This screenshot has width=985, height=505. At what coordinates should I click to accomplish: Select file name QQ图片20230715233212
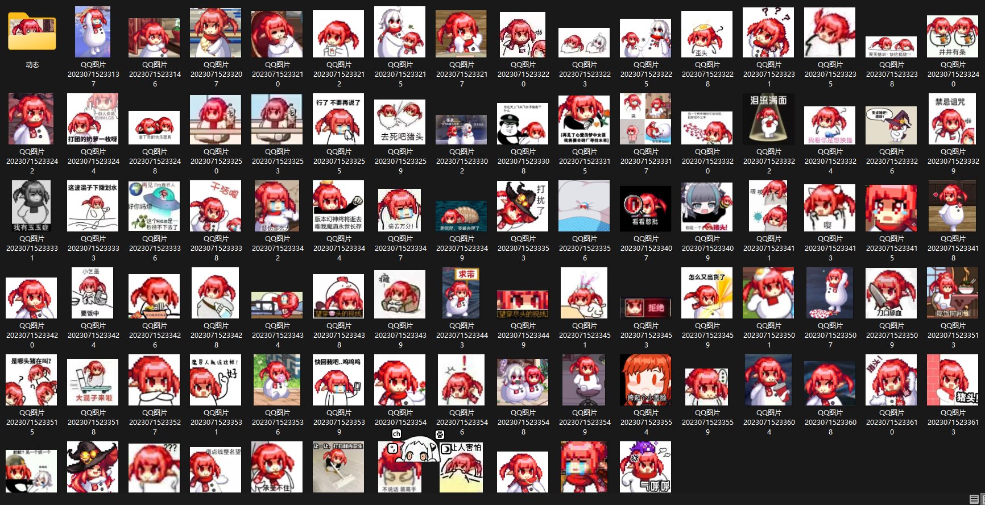(x=339, y=74)
